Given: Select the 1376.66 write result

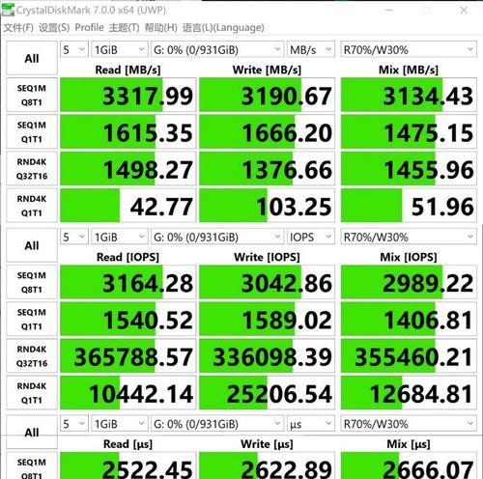Looking at the screenshot, I should (x=267, y=169).
